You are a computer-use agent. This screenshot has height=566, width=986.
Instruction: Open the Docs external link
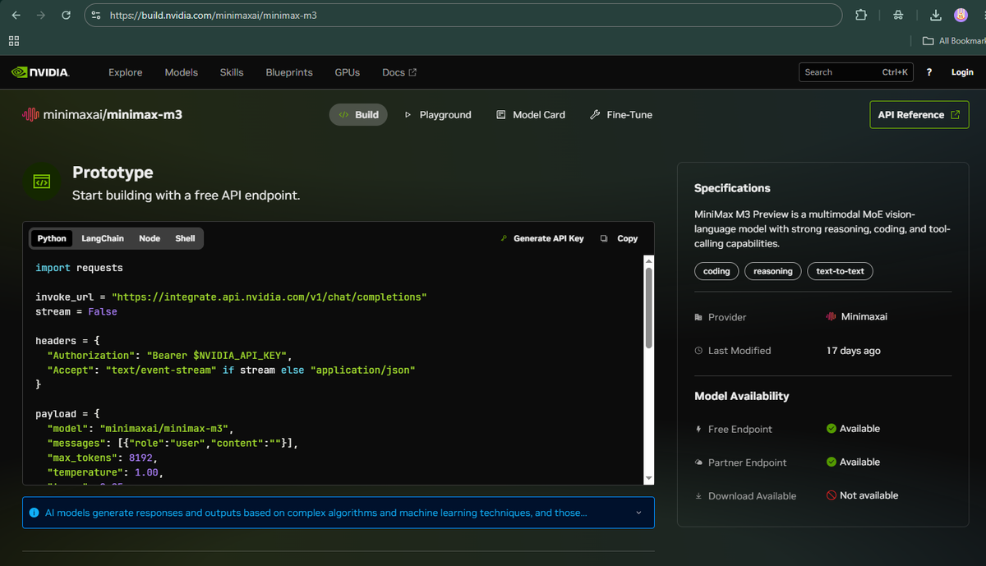coord(399,72)
